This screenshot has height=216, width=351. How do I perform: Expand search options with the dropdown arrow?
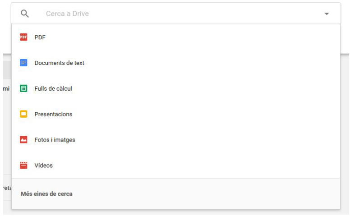[x=327, y=14]
